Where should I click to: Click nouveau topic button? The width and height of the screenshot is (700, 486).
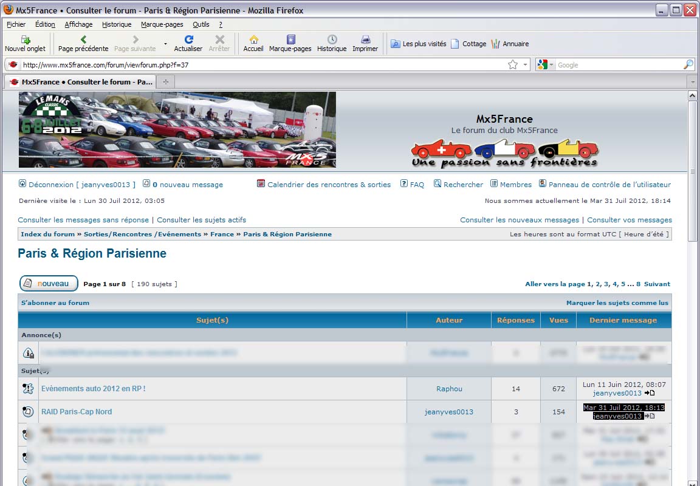tap(49, 283)
